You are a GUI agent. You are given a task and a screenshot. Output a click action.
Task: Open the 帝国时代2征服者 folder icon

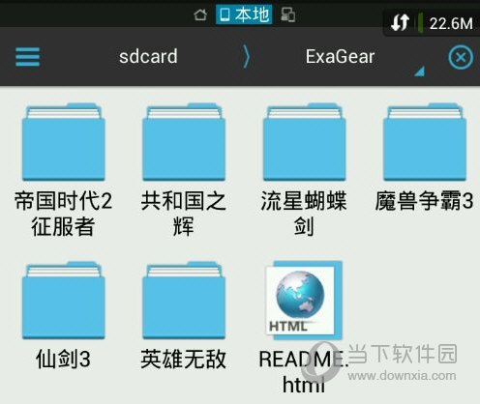point(64,142)
